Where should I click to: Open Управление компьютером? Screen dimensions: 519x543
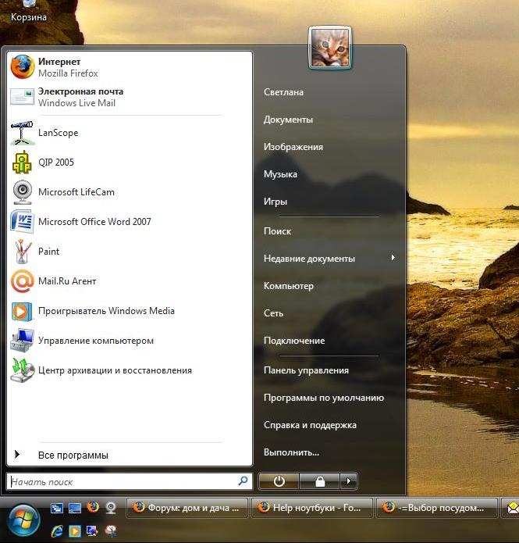tap(130, 341)
